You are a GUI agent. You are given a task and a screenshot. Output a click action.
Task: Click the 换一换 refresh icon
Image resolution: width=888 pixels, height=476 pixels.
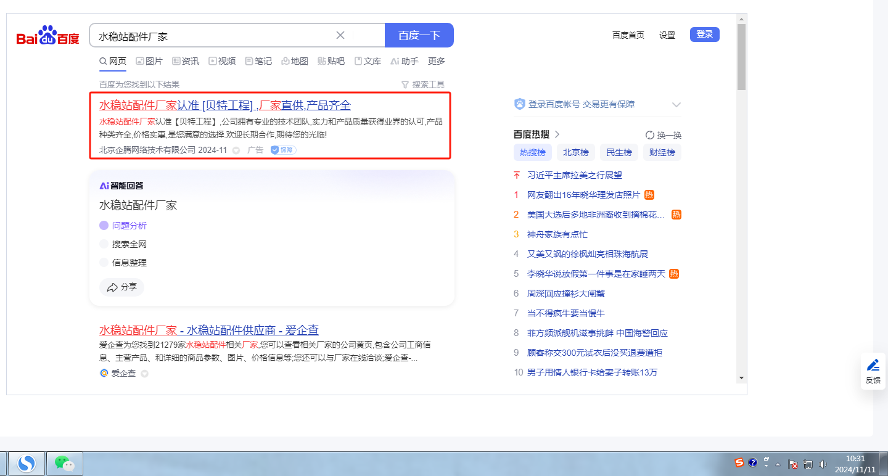[x=649, y=135]
